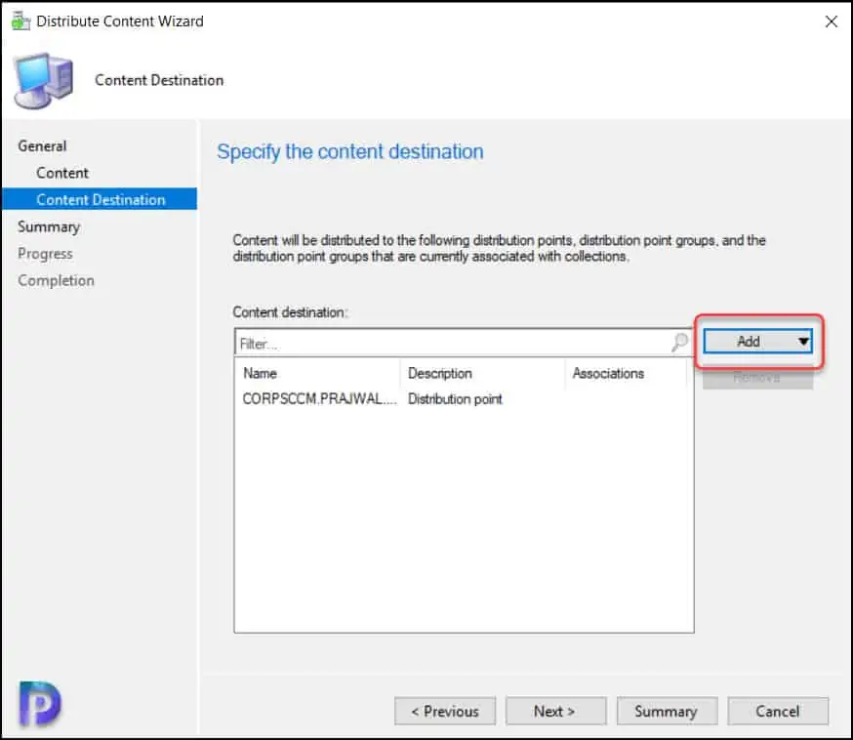Sort by the Name column header

click(318, 373)
